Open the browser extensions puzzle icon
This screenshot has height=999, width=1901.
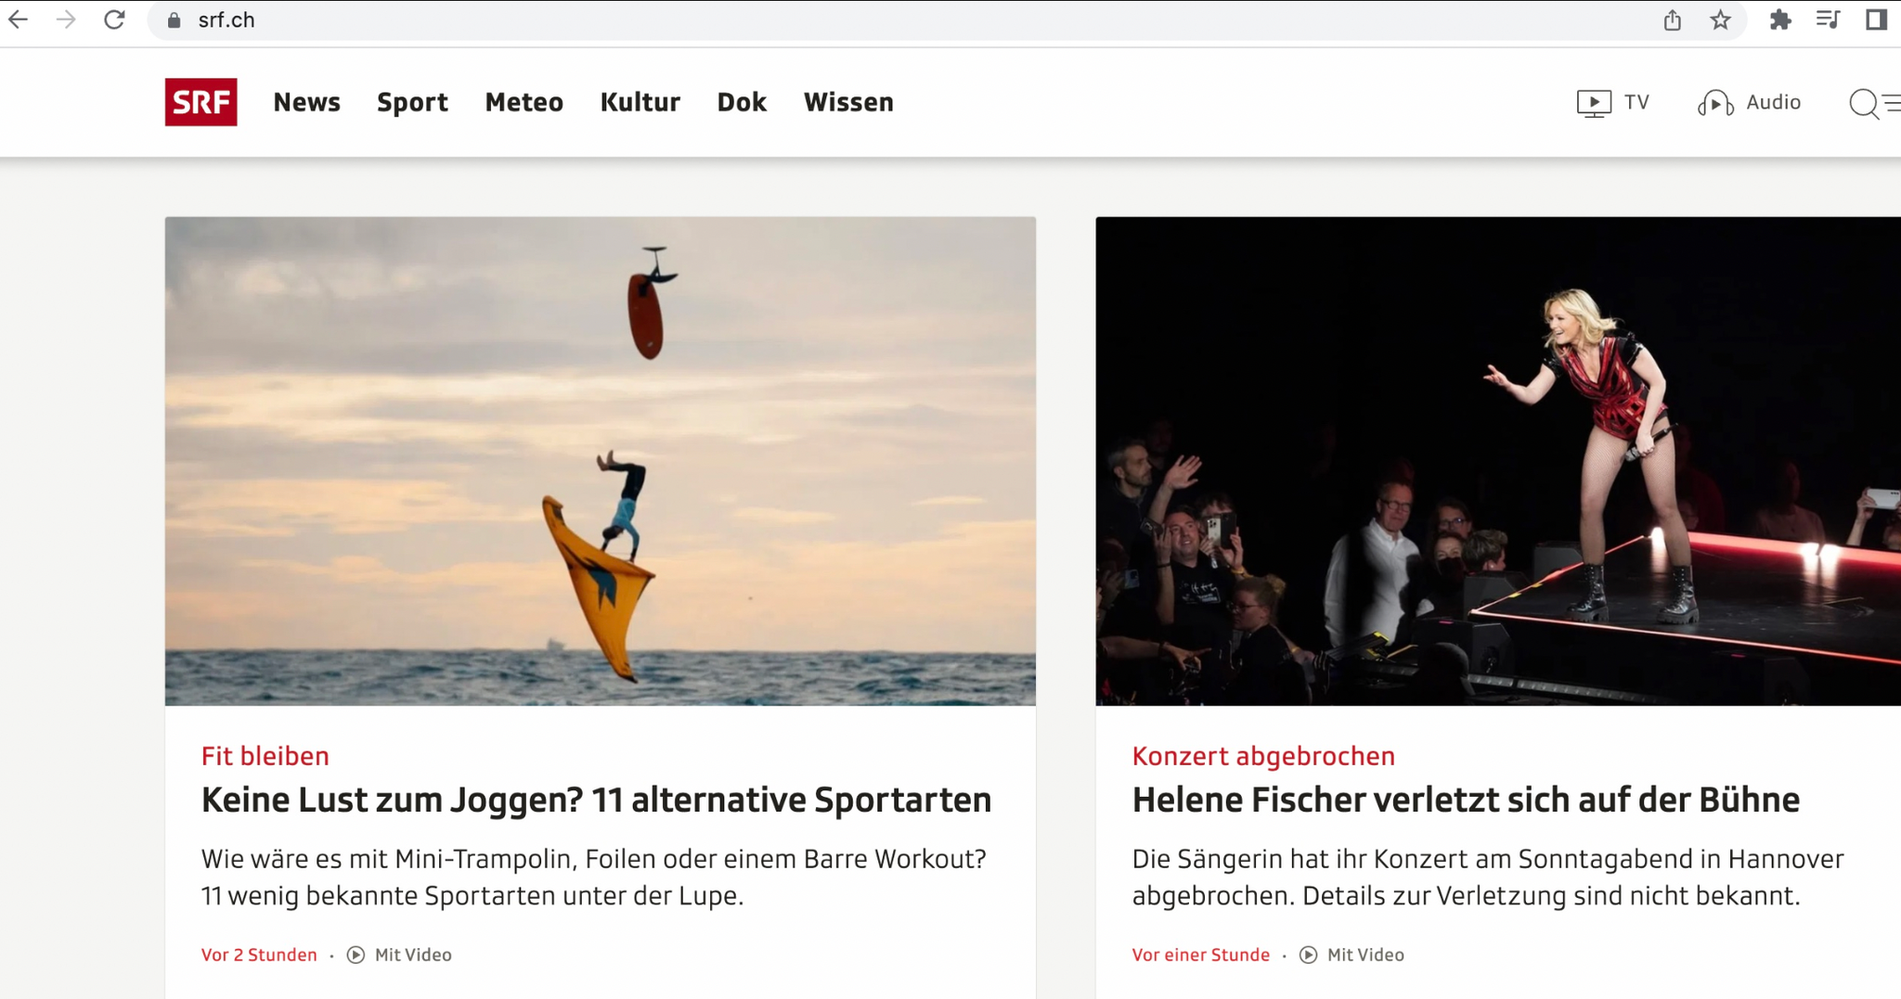pyautogui.click(x=1779, y=19)
